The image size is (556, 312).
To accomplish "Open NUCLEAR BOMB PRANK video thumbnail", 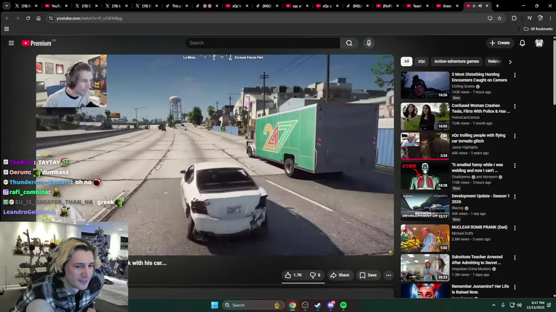I will click(425, 238).
